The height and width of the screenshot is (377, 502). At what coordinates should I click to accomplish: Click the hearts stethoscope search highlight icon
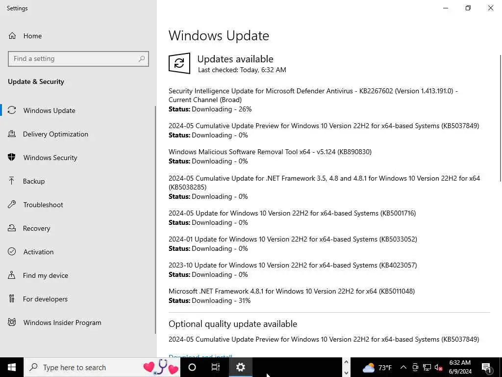point(161,367)
